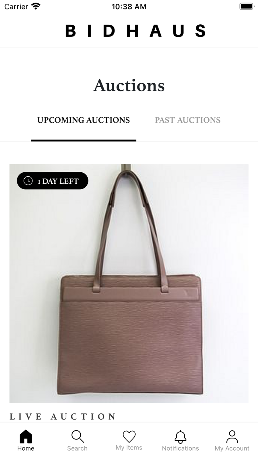Tap the BIDHAUS logo header
This screenshot has height=458, width=258.
click(136, 31)
